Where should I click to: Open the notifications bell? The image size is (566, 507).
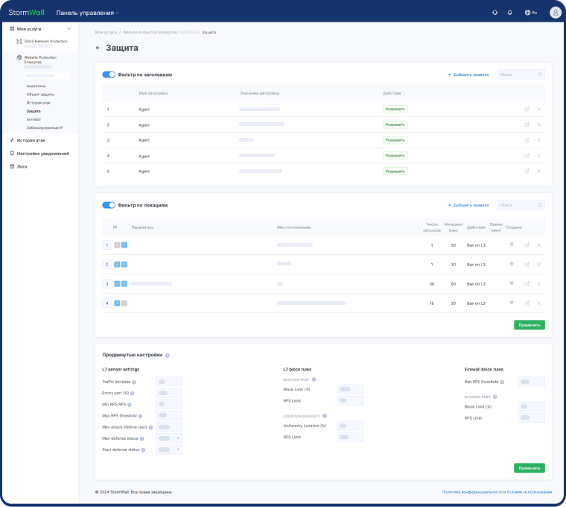[509, 13]
